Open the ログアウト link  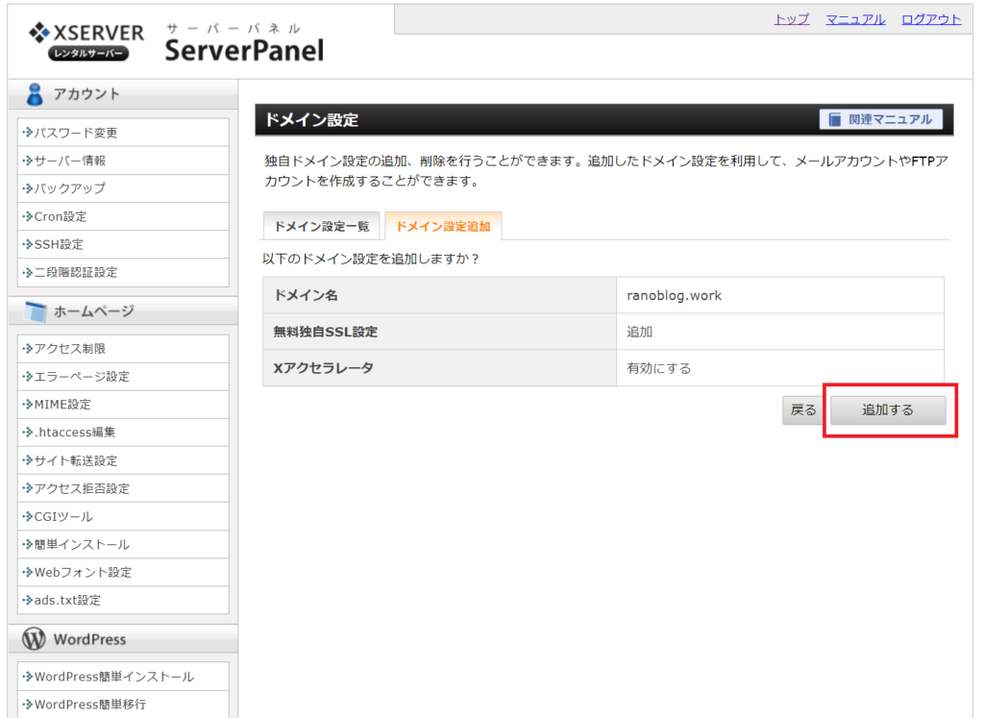coord(930,19)
